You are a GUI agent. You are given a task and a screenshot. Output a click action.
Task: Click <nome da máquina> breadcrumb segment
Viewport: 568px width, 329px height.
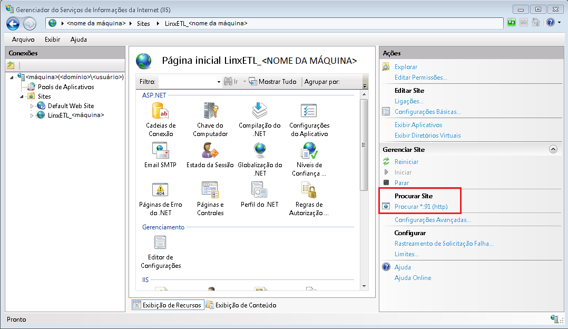click(96, 23)
